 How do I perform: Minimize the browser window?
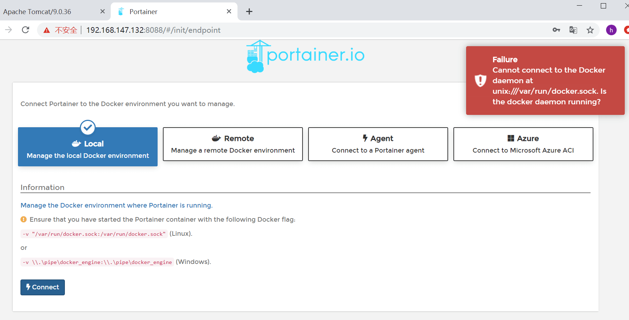point(579,6)
